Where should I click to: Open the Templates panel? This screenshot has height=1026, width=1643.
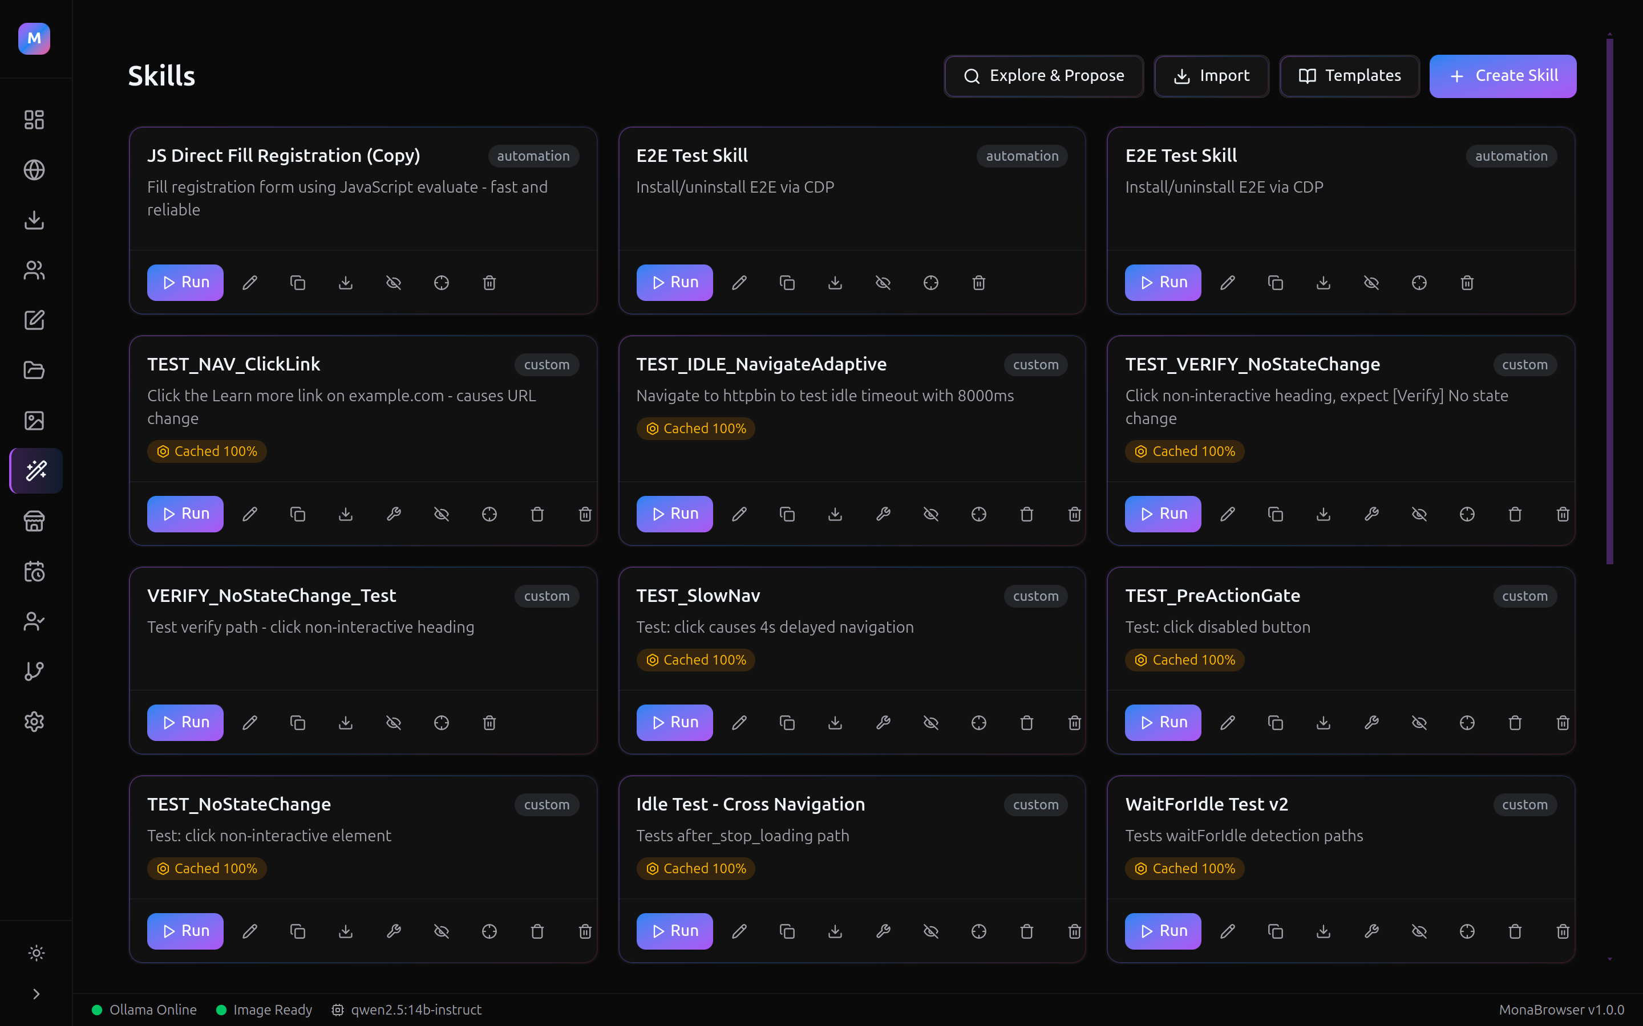click(1349, 76)
